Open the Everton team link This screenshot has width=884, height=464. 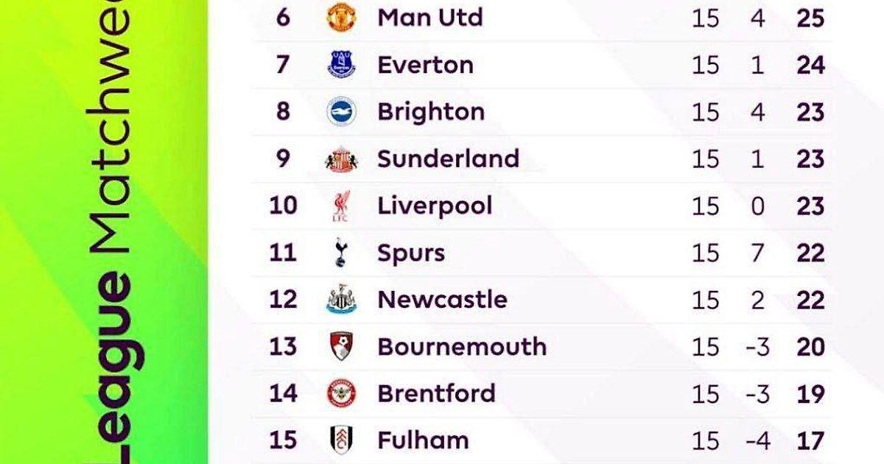point(425,65)
